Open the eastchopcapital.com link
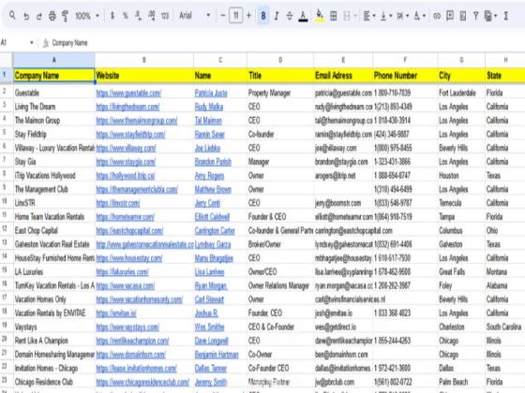525x393 pixels. pos(129,230)
